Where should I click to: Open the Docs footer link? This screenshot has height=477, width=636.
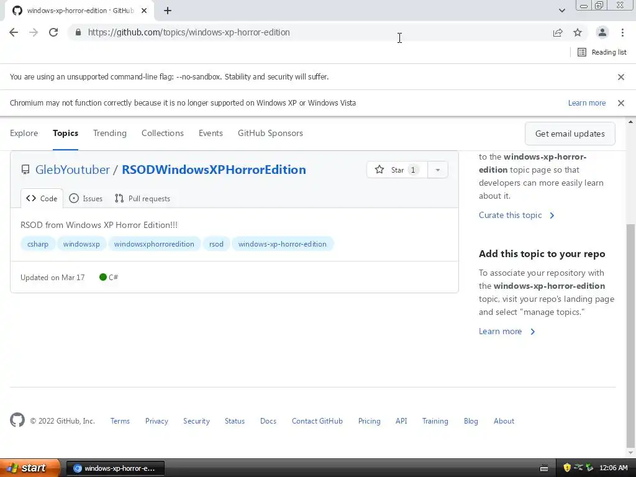coord(268,421)
